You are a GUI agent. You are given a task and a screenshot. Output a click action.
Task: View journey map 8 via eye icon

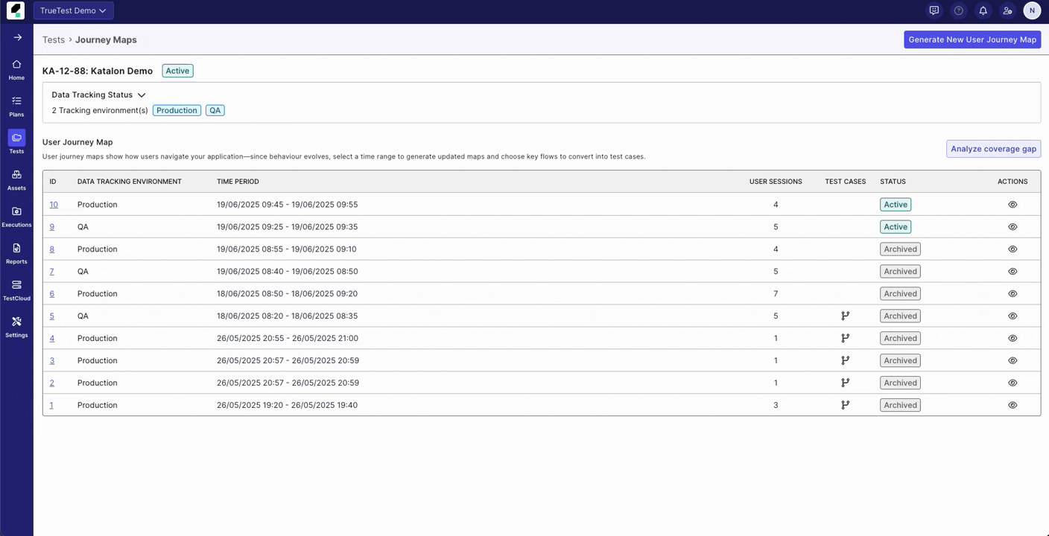[1012, 249]
